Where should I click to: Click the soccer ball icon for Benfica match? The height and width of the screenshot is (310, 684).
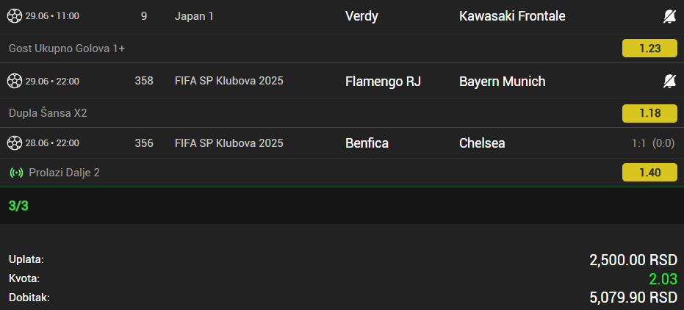15,143
